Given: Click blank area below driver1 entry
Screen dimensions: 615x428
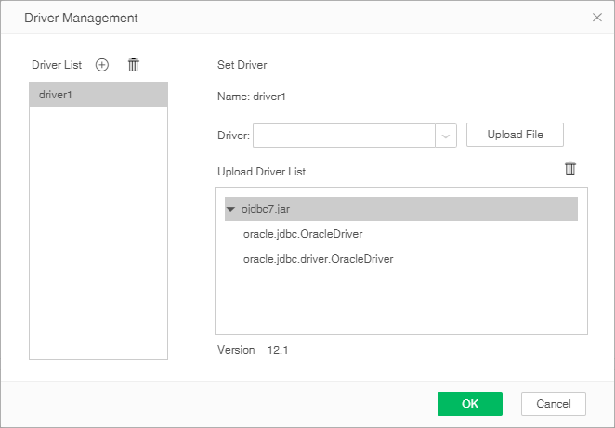Looking at the screenshot, I should point(98,232).
